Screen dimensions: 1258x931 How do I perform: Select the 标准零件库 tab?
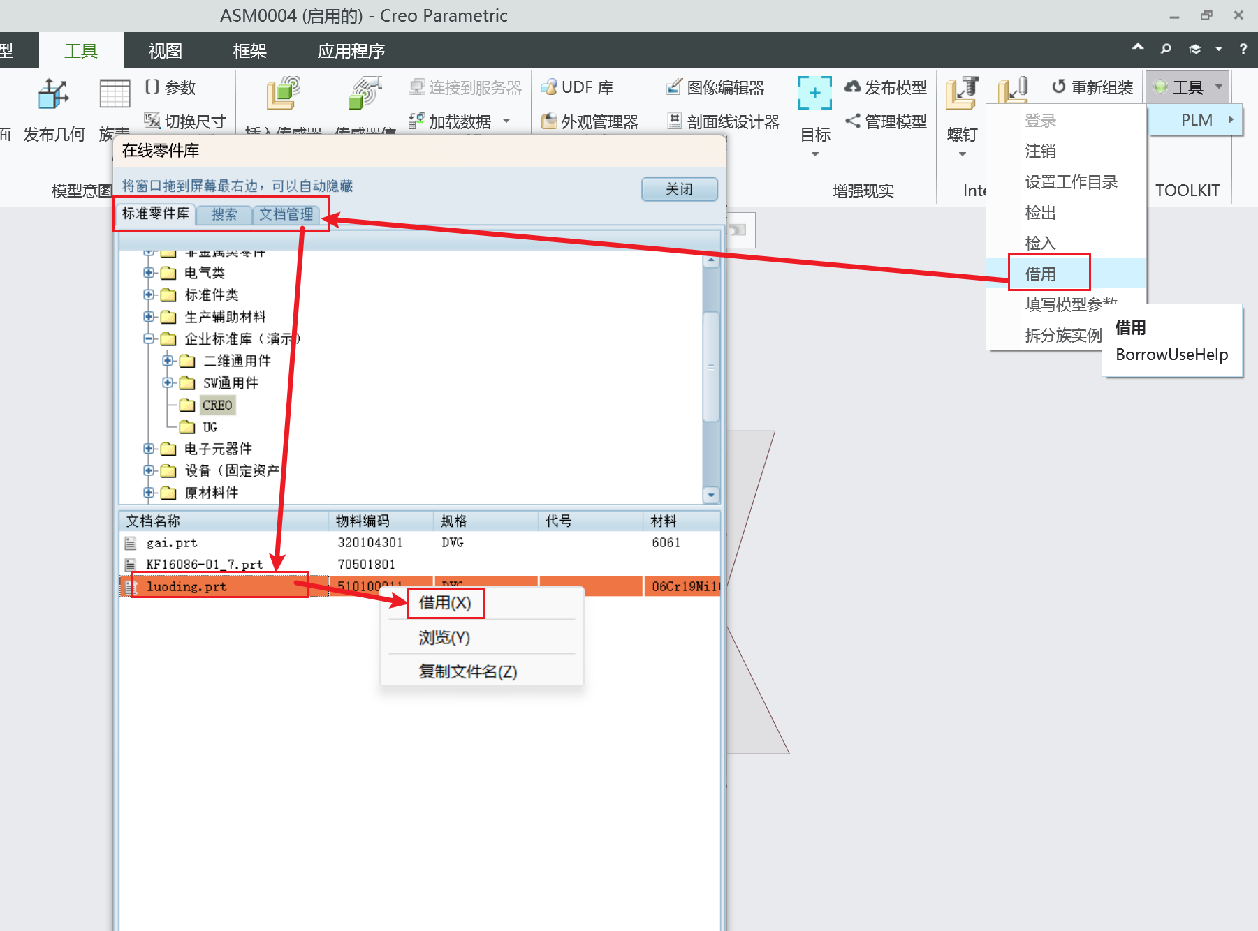tap(155, 214)
